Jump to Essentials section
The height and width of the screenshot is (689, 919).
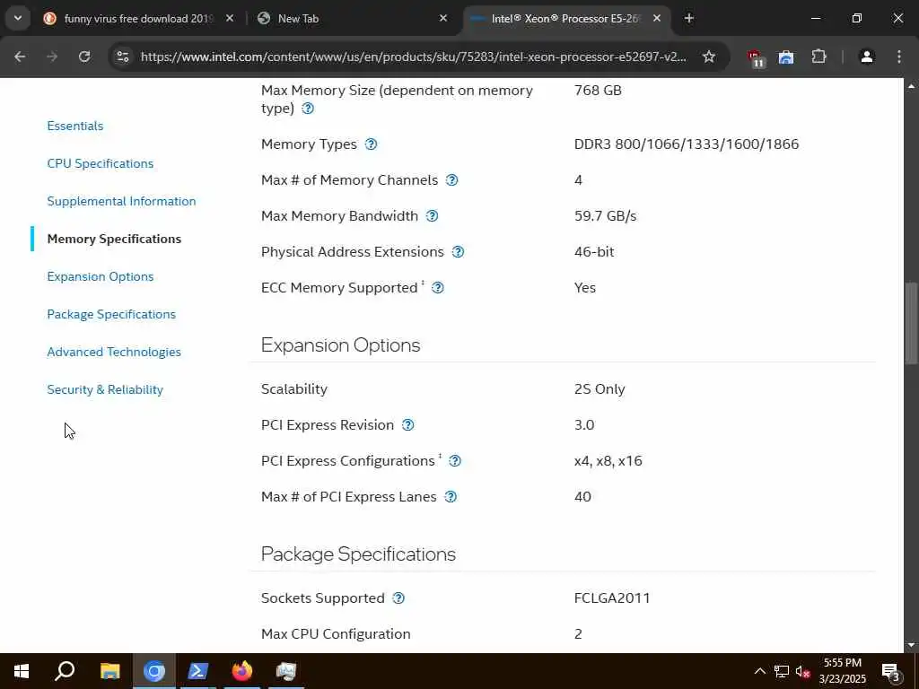click(75, 126)
